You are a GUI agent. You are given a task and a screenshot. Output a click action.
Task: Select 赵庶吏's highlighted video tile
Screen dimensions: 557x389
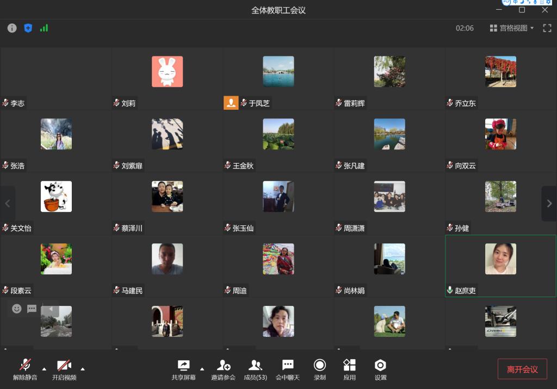[x=500, y=266]
